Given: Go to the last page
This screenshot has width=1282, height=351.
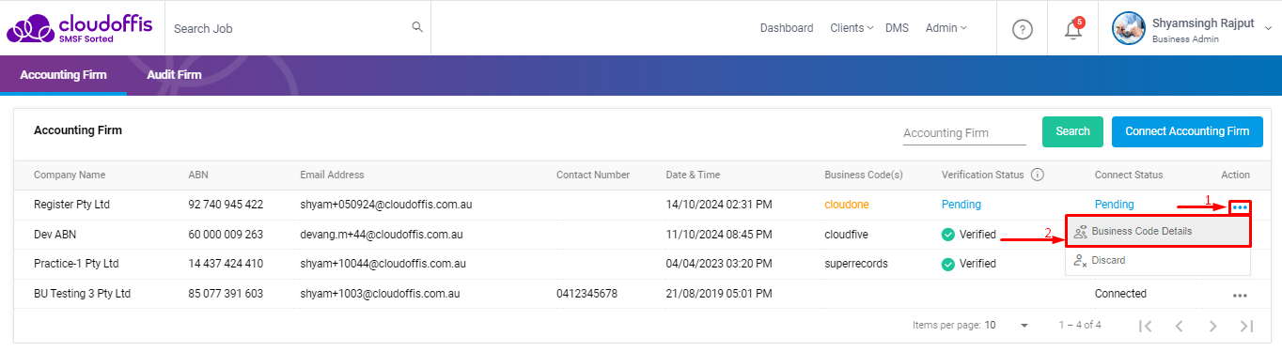Looking at the screenshot, I should tap(1247, 326).
